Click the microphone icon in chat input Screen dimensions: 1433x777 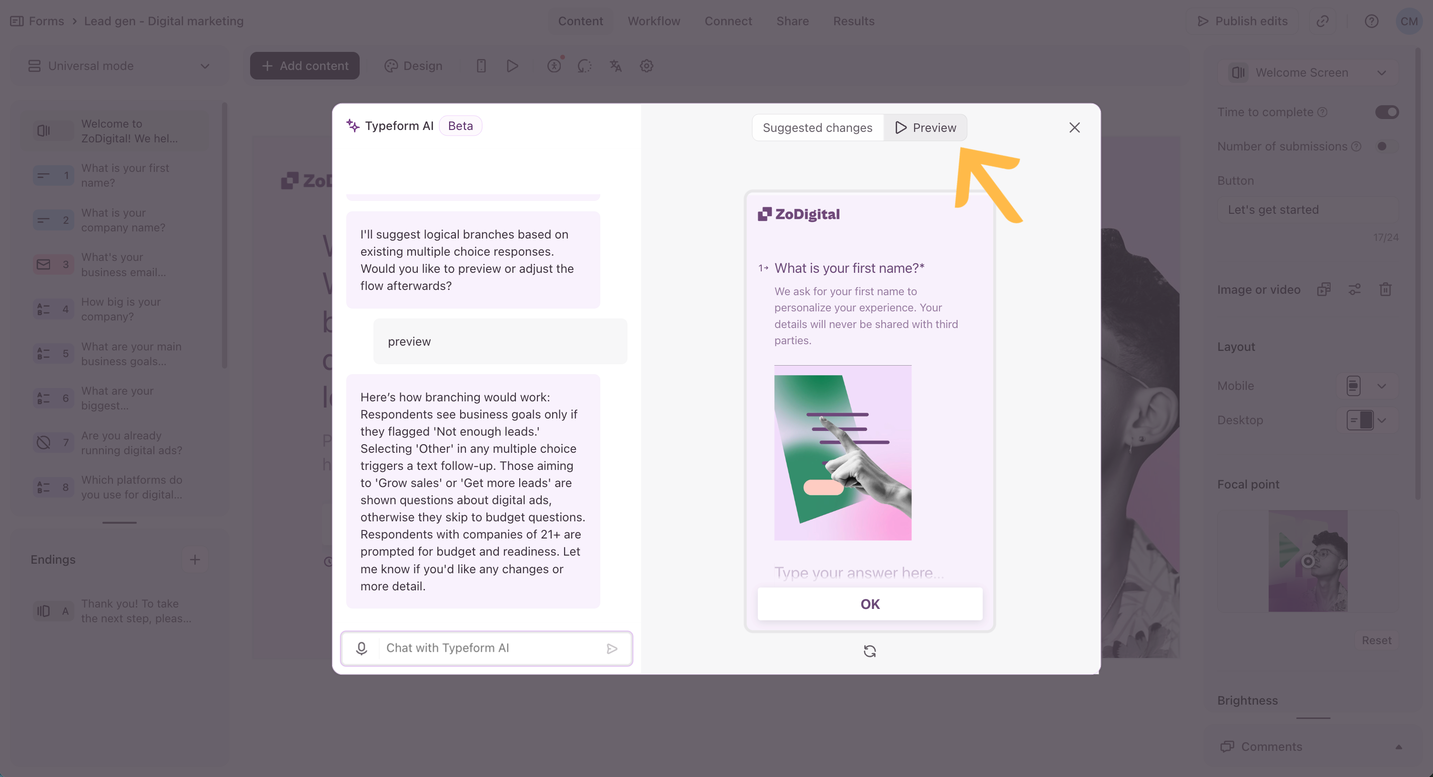click(362, 648)
